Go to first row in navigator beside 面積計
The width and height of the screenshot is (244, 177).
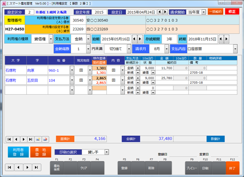[x=9, y=139]
